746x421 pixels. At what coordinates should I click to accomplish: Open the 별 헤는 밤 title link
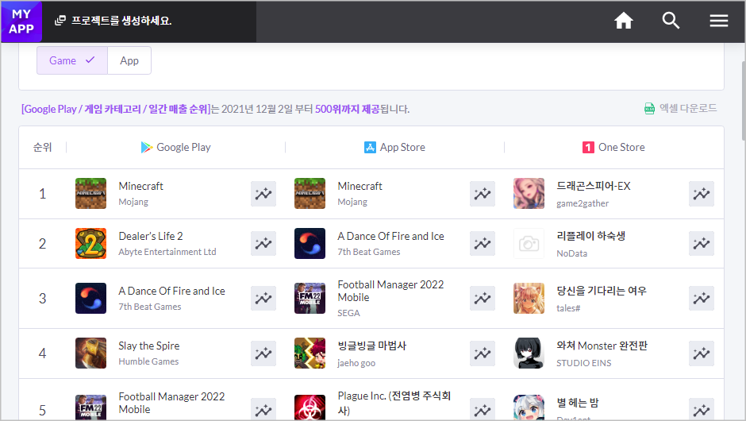click(578, 403)
